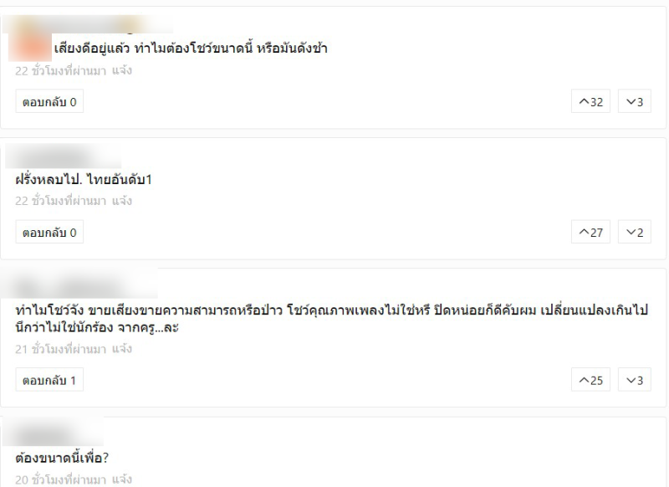669x487 pixels.
Task: Report the 21-hour-old comment via แจ้ง
Action: point(122,349)
